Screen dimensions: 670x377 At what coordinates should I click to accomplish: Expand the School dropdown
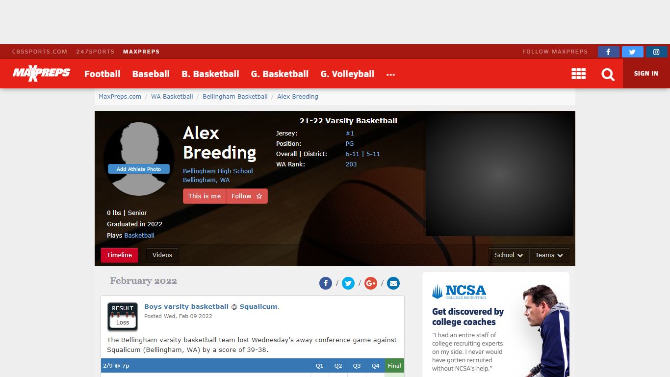point(509,255)
